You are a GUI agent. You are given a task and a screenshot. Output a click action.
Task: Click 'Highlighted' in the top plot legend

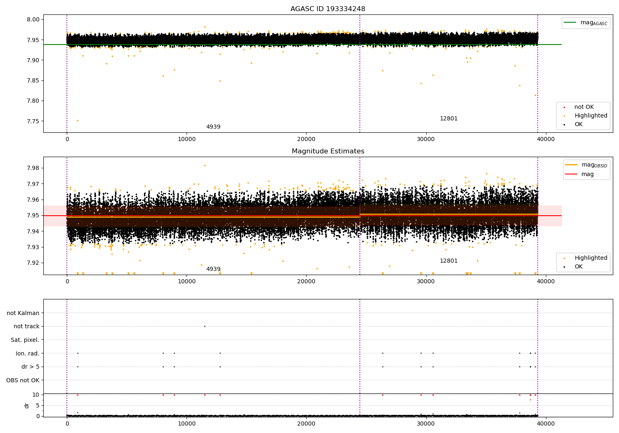pos(591,116)
